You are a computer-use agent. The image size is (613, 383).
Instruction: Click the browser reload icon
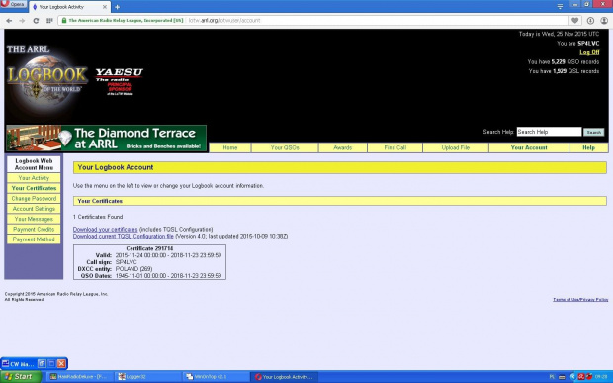[x=36, y=21]
